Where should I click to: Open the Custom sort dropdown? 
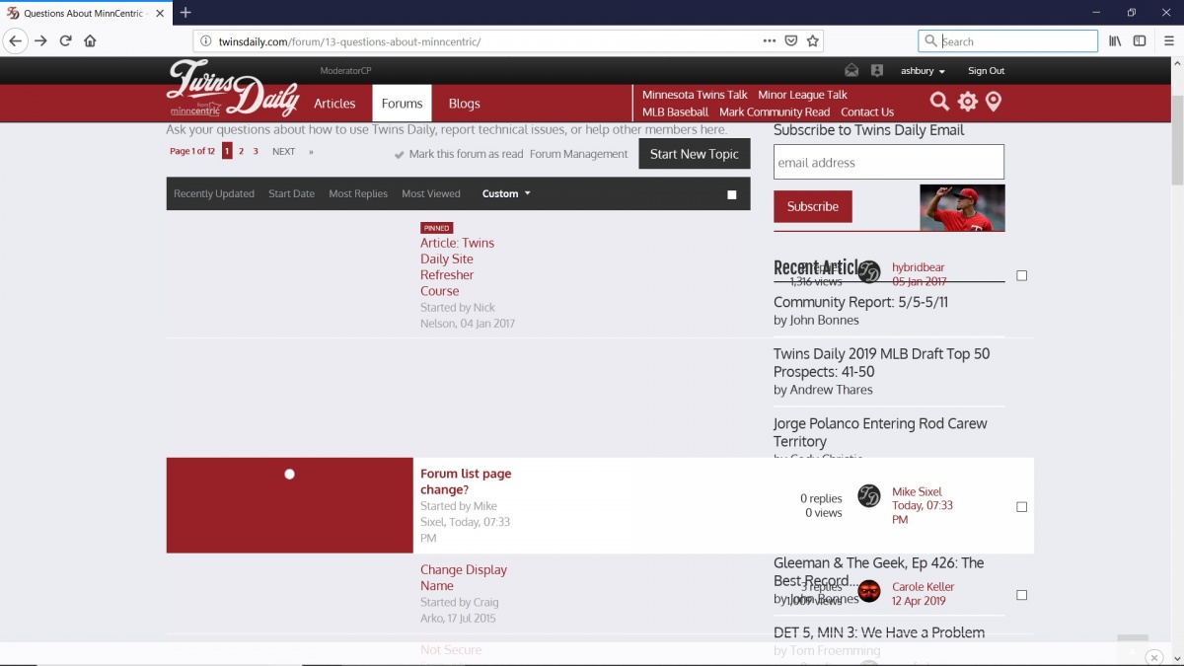coord(506,194)
